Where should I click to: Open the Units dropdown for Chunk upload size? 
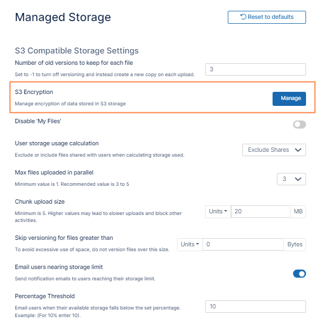(x=218, y=212)
